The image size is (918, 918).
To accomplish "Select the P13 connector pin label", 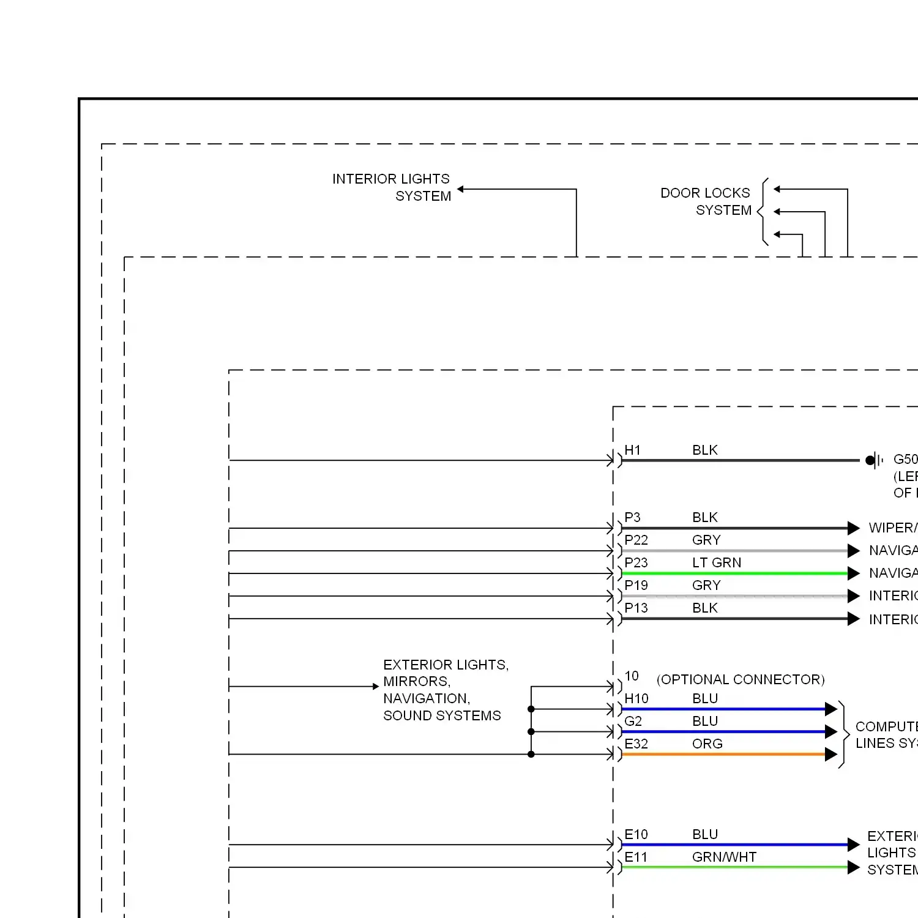I will (636, 608).
